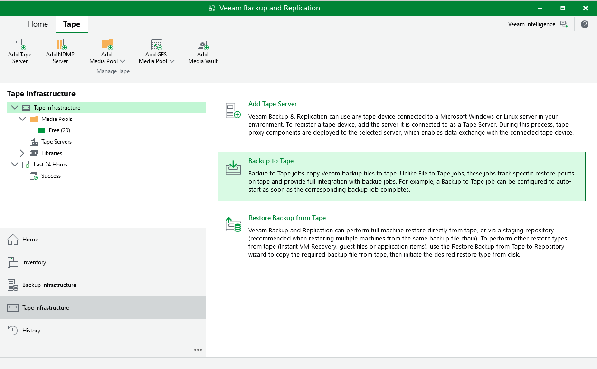Click the orange Media Pools folder icon
The width and height of the screenshot is (597, 369).
tap(34, 119)
